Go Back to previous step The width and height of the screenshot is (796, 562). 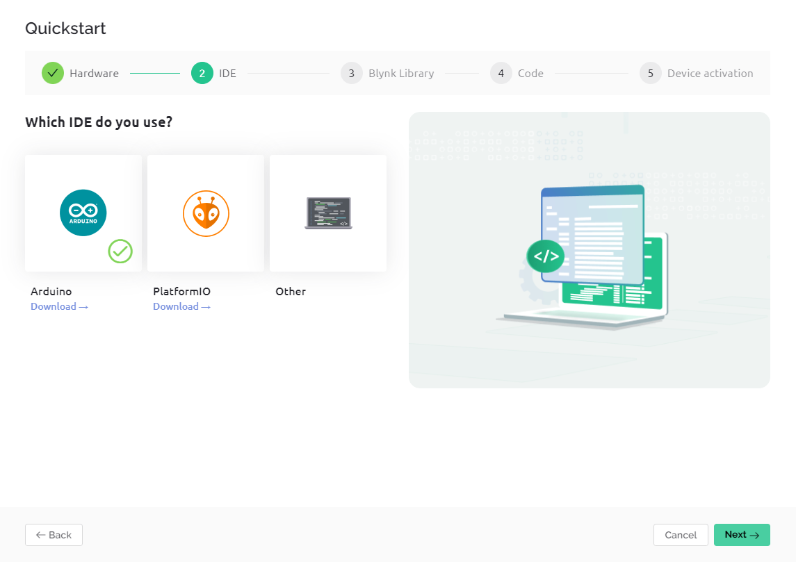(54, 535)
